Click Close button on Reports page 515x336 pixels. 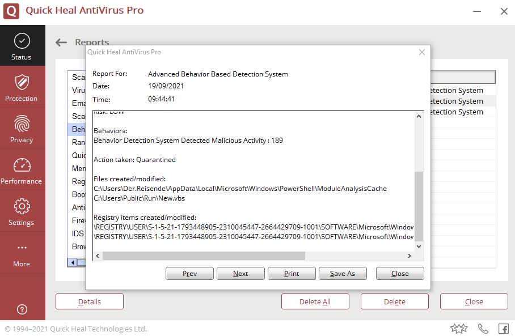474,301
